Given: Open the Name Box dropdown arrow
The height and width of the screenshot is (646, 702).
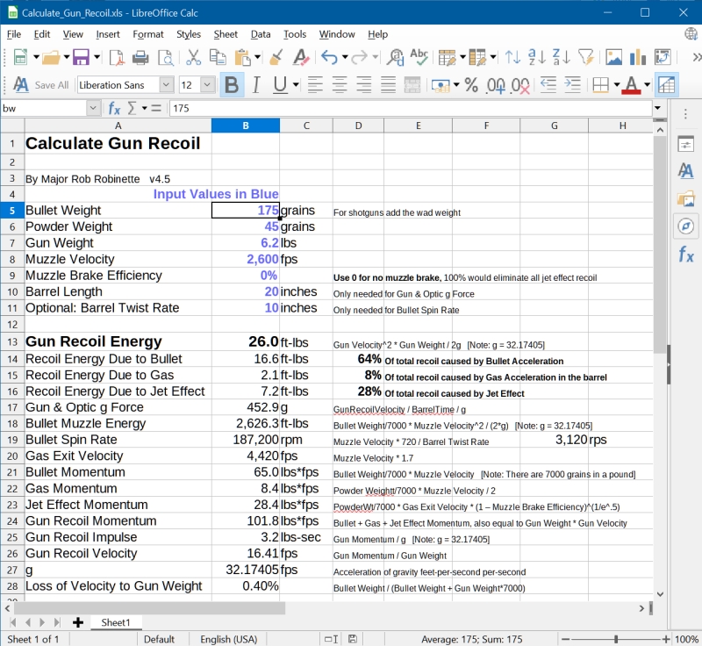Looking at the screenshot, I should pos(93,108).
